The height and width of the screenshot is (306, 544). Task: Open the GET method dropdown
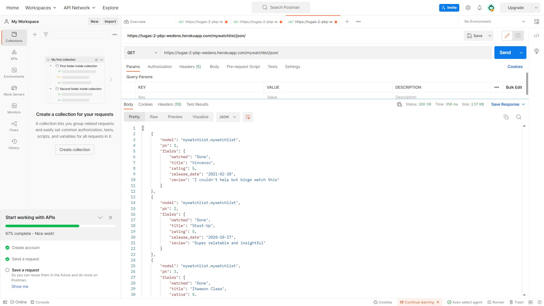pos(142,52)
